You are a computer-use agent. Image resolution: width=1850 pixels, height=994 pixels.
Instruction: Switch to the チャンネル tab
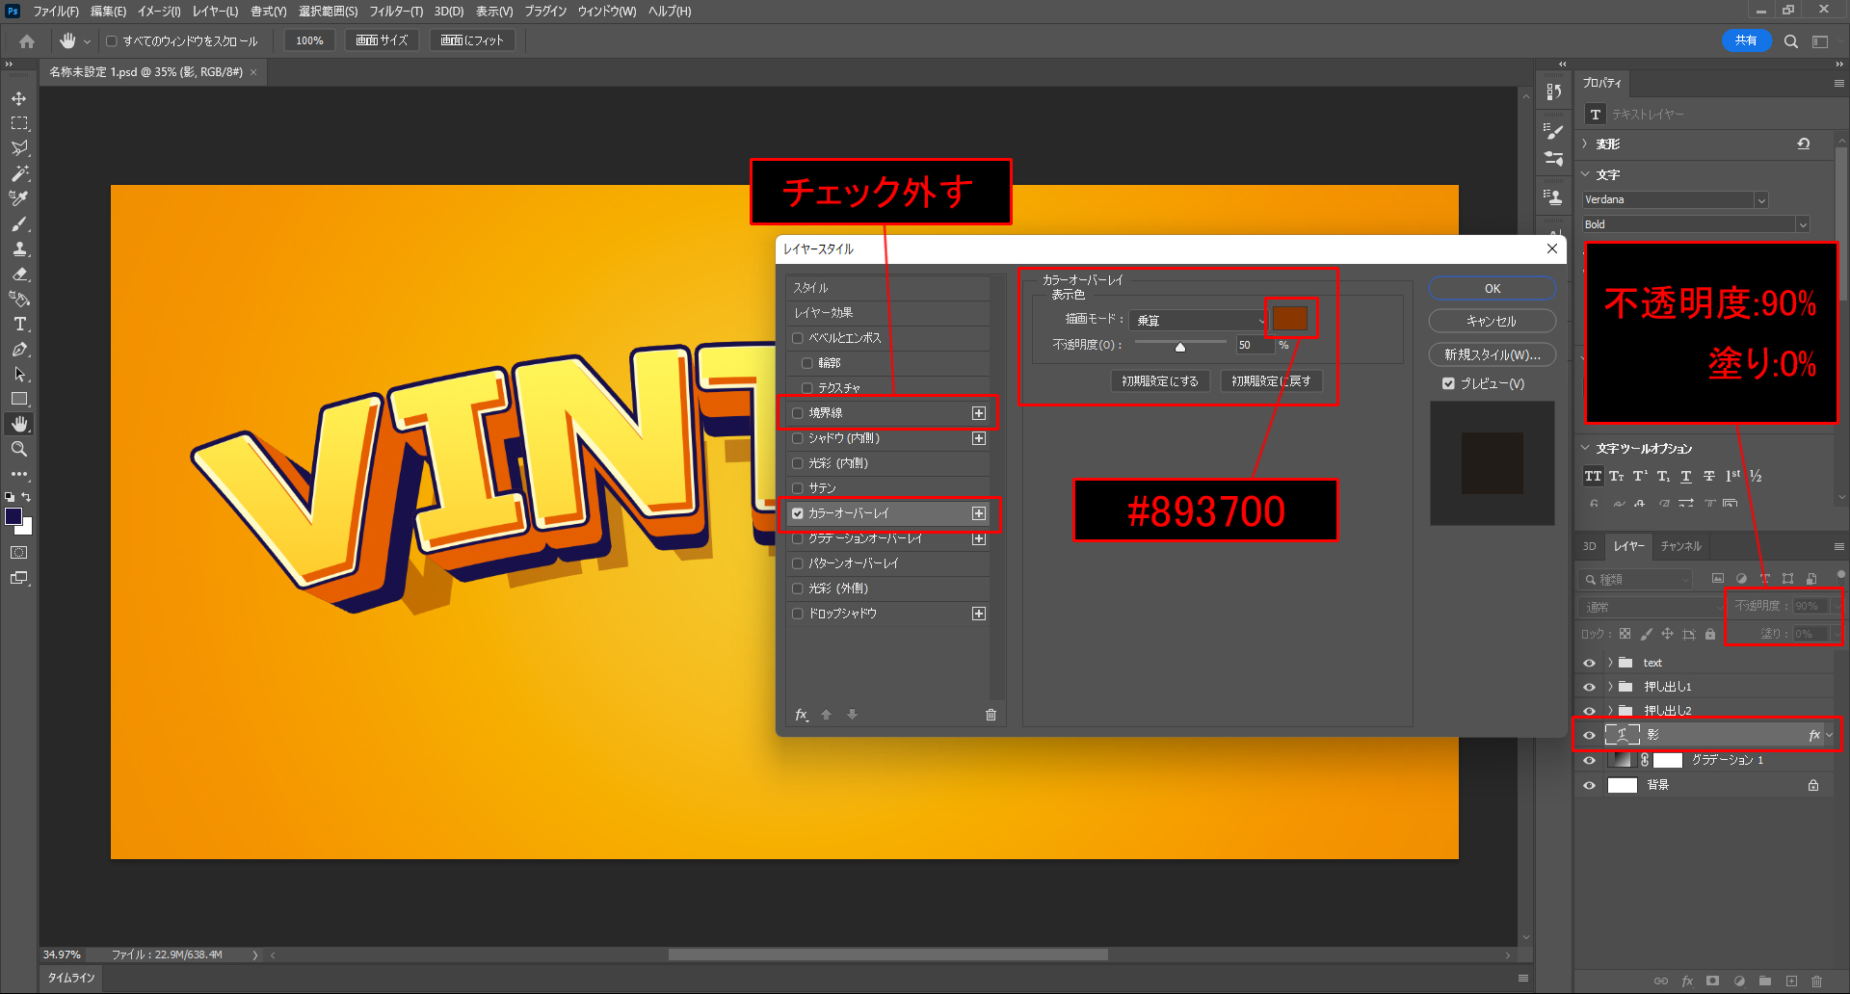pos(1680,546)
